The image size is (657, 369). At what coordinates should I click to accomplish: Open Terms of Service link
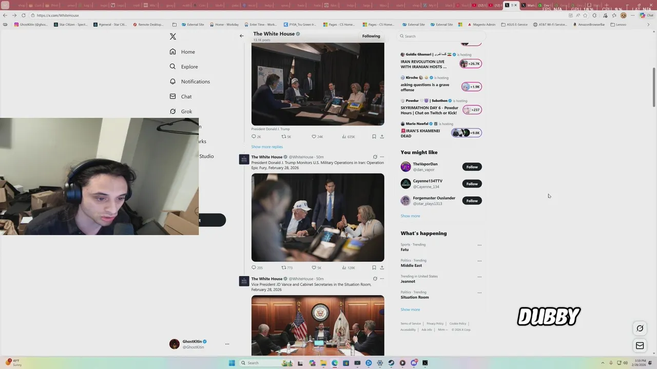(411, 323)
